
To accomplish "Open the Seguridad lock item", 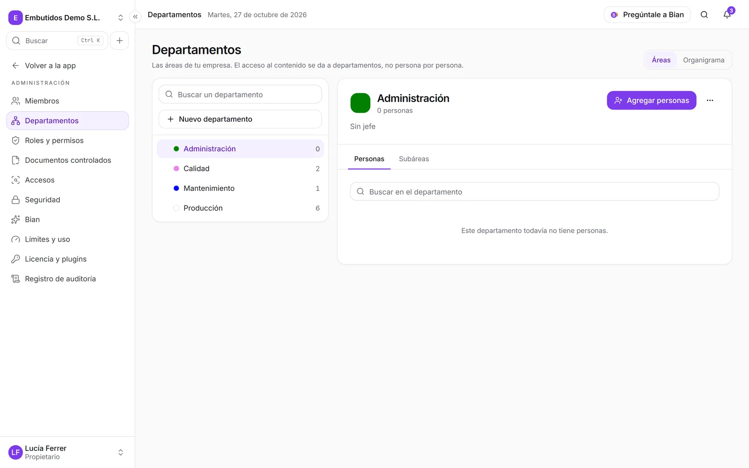I will tap(67, 200).
